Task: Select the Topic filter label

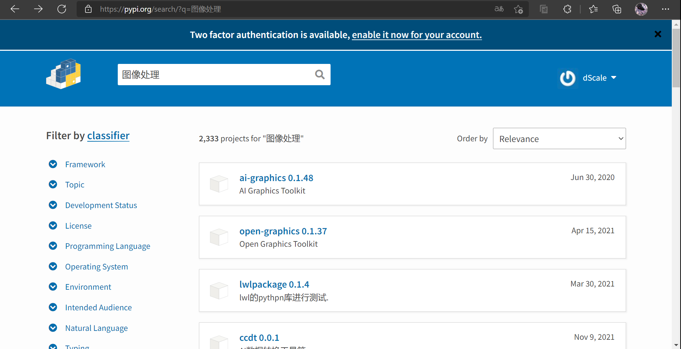Action: click(x=75, y=185)
